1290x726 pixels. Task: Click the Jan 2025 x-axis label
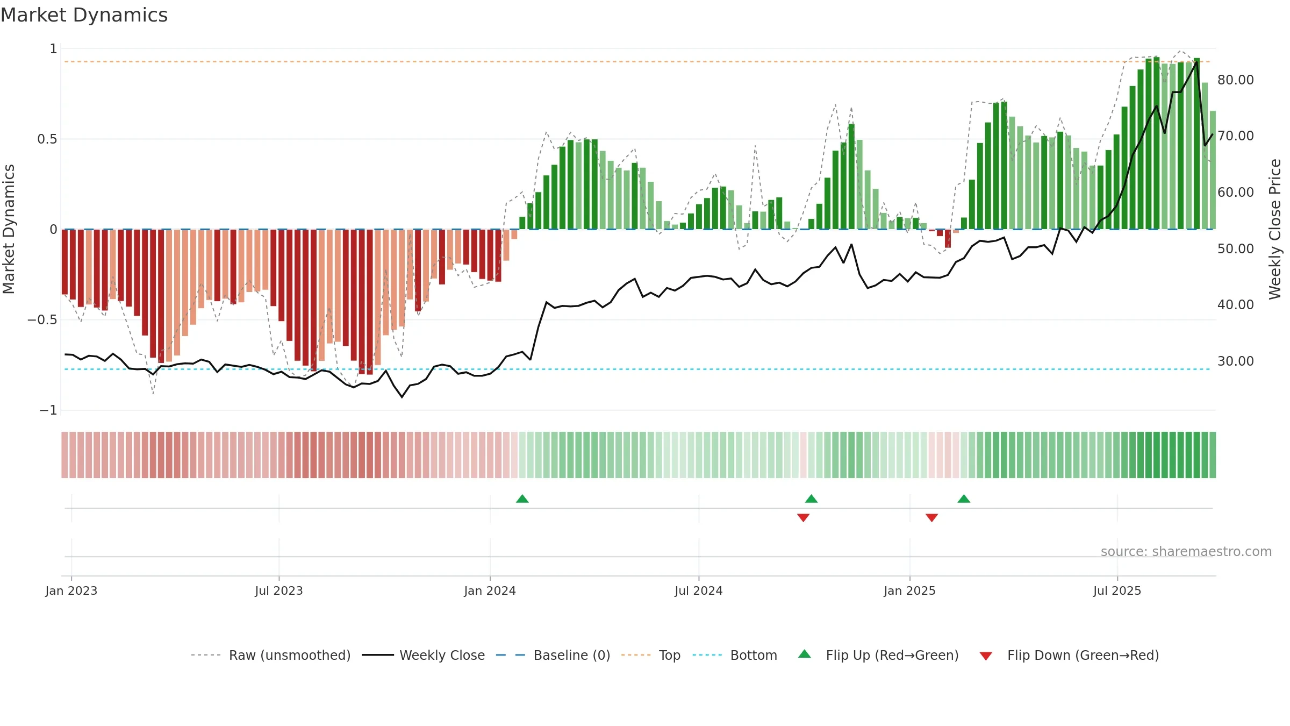coord(910,590)
